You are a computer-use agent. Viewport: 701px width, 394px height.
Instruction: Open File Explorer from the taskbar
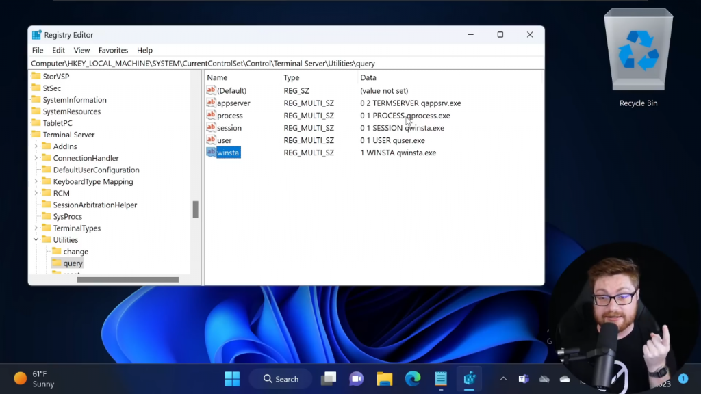(x=385, y=378)
